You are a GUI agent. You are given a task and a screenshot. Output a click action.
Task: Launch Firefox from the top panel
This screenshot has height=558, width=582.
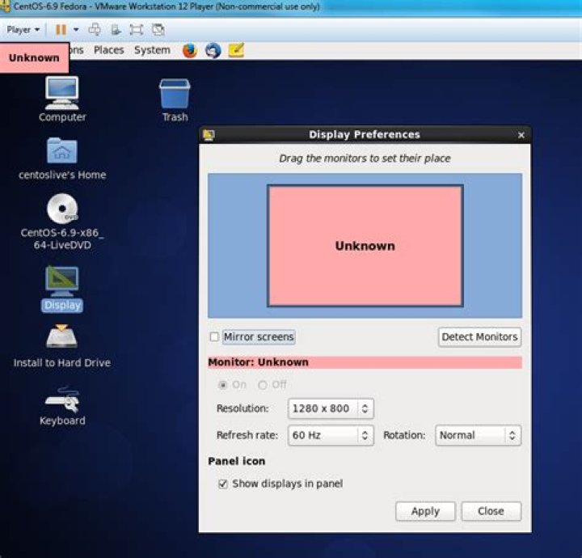point(190,50)
